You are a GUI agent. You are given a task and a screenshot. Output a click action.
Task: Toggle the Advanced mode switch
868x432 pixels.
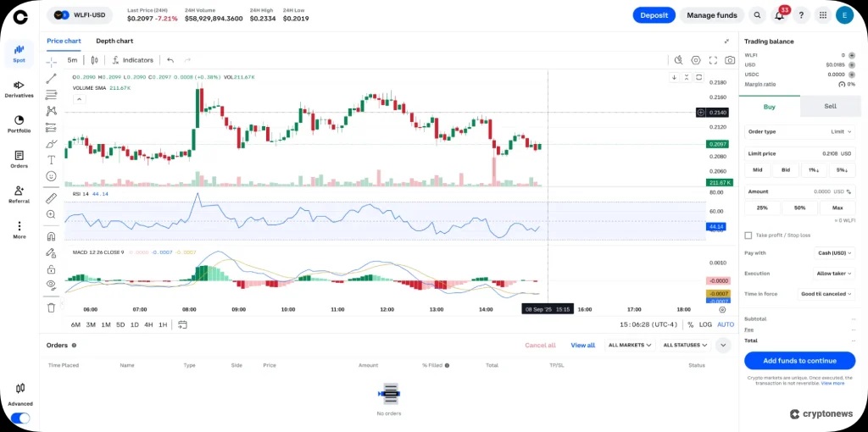[19, 418]
